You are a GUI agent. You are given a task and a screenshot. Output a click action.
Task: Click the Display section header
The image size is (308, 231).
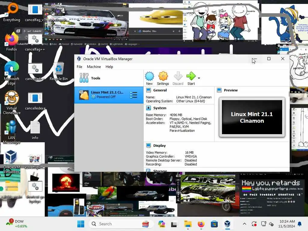point(159,146)
